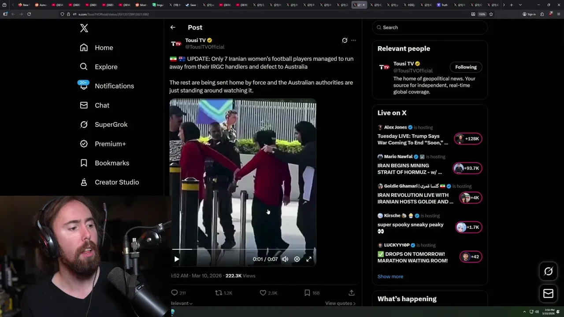Join Goldie Ghamari live space +4K

[x=471, y=198]
